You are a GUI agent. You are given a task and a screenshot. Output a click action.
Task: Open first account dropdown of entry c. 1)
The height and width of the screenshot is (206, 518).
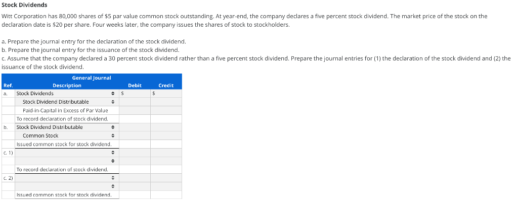[66, 153]
